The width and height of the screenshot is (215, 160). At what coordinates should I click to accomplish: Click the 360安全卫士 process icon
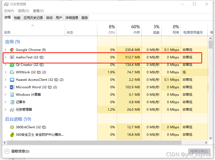[x=12, y=135]
